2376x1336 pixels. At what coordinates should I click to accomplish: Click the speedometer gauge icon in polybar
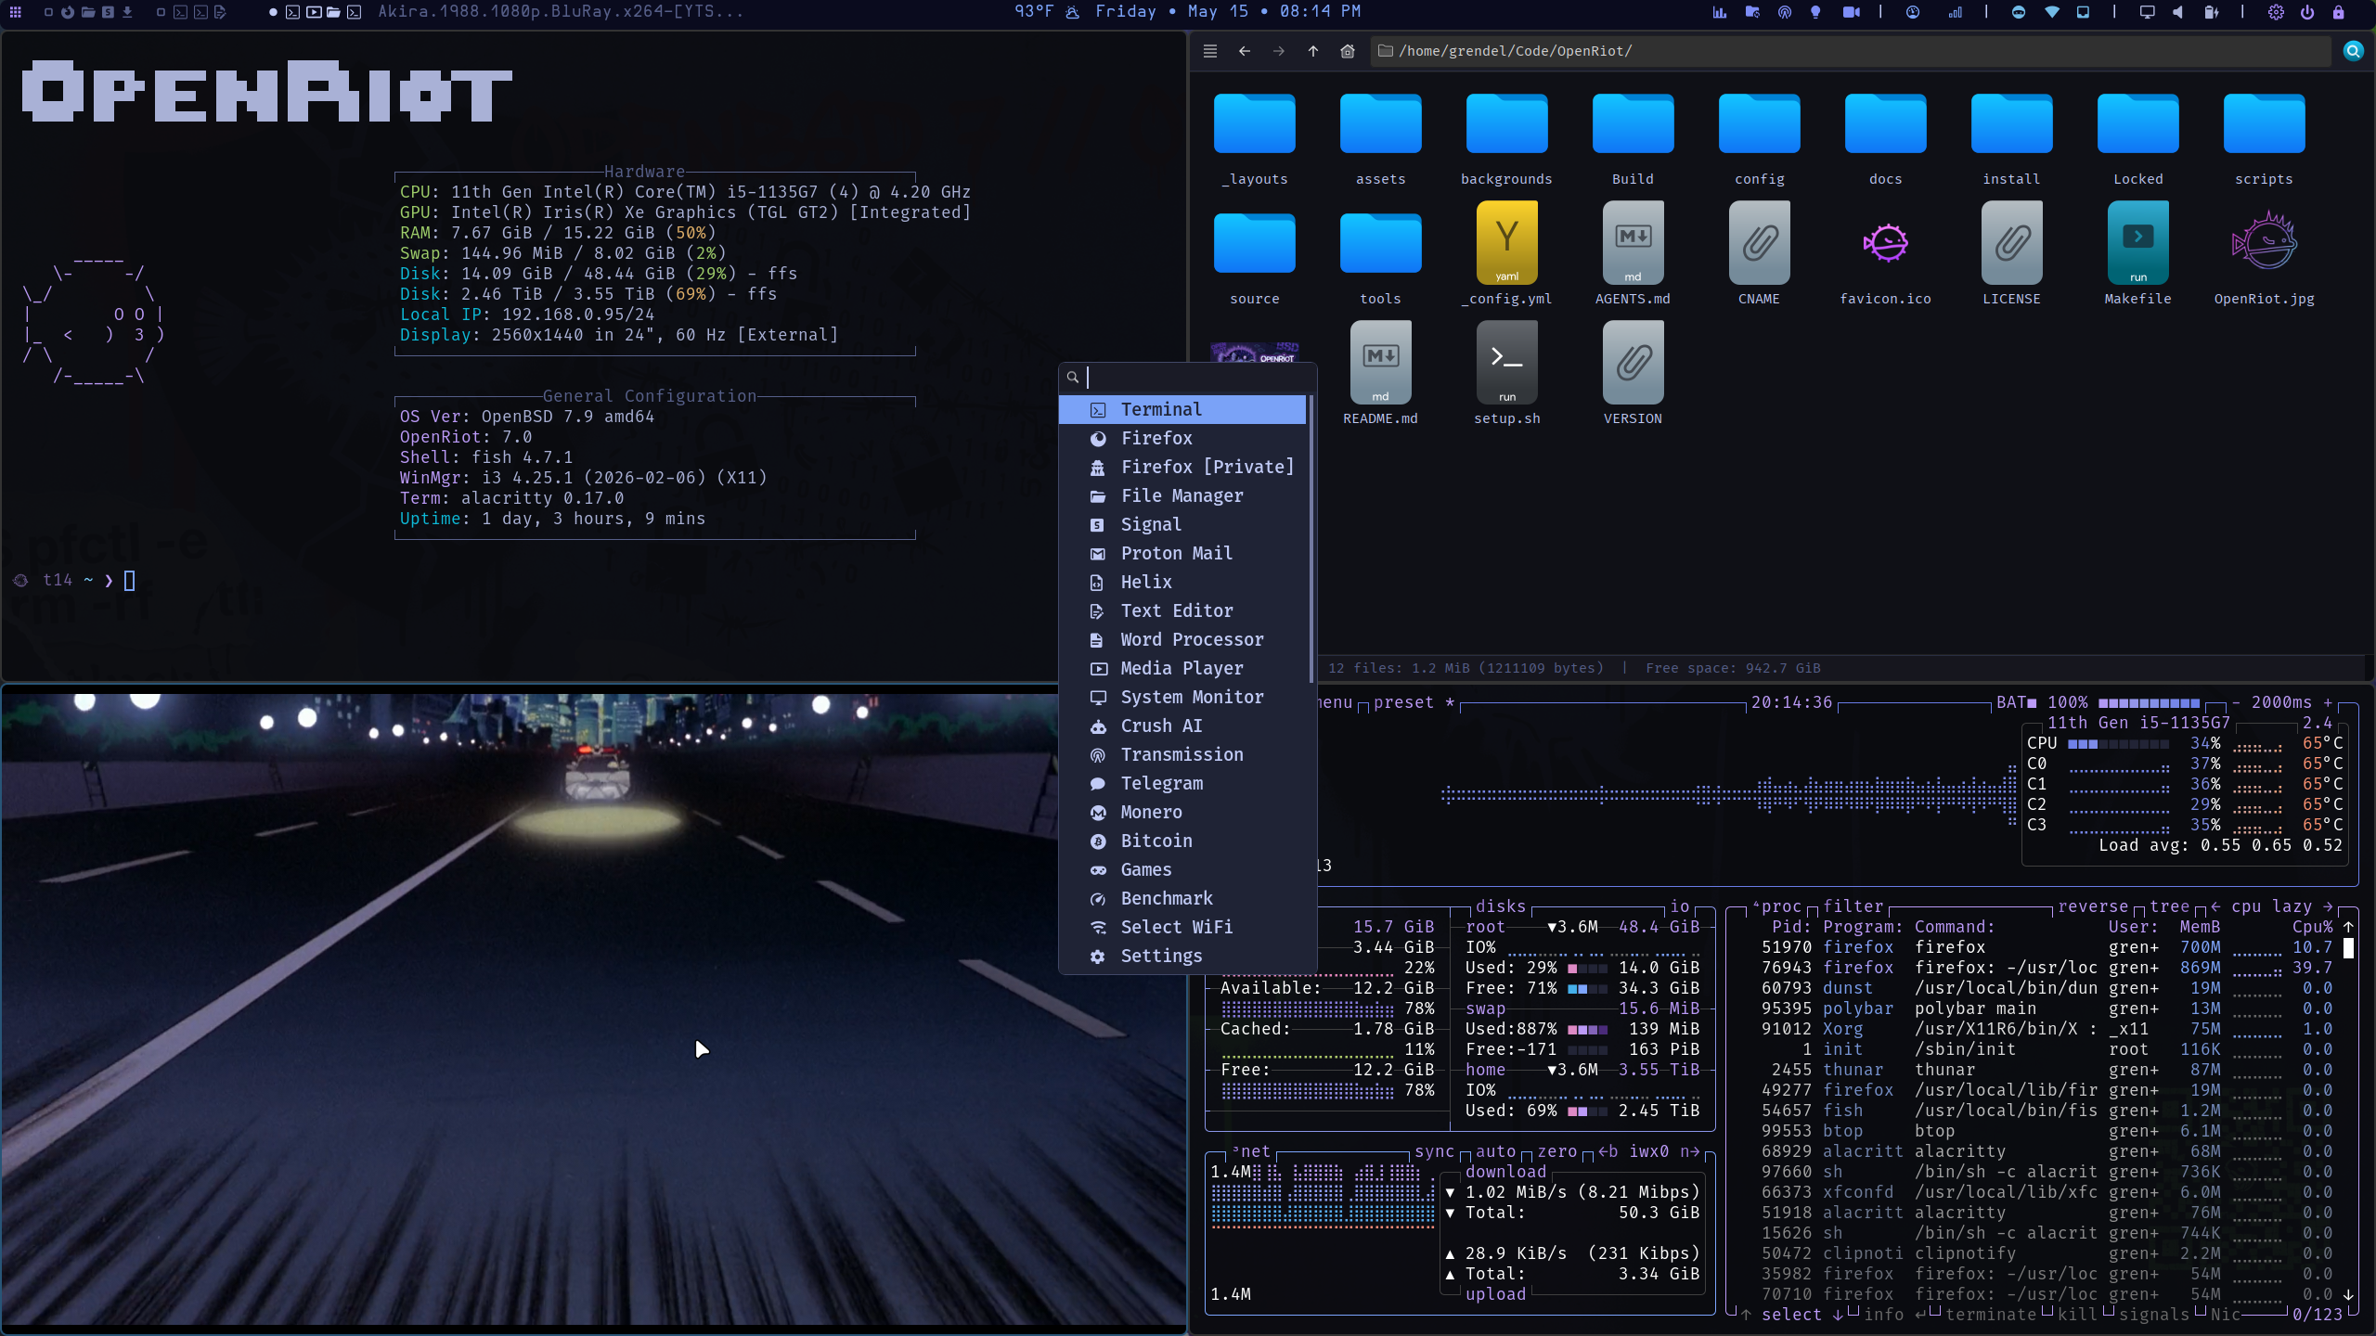click(x=1913, y=12)
